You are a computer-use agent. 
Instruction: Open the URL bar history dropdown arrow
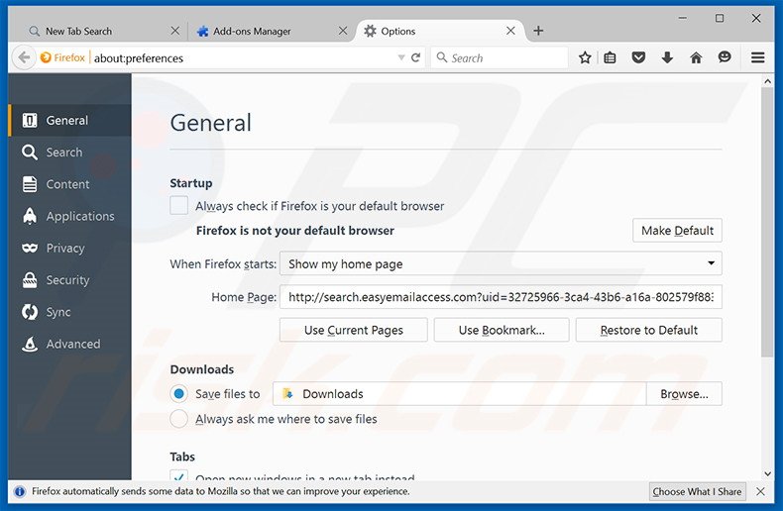pos(399,57)
